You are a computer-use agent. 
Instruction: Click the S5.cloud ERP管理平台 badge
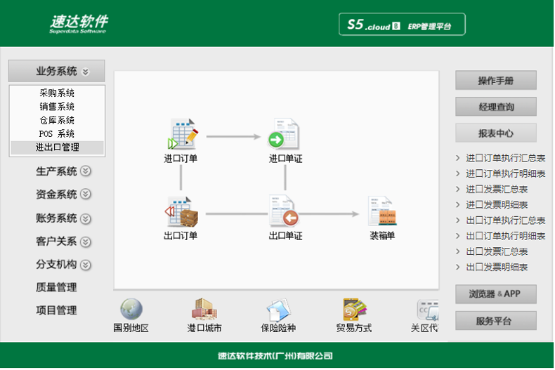402,25
